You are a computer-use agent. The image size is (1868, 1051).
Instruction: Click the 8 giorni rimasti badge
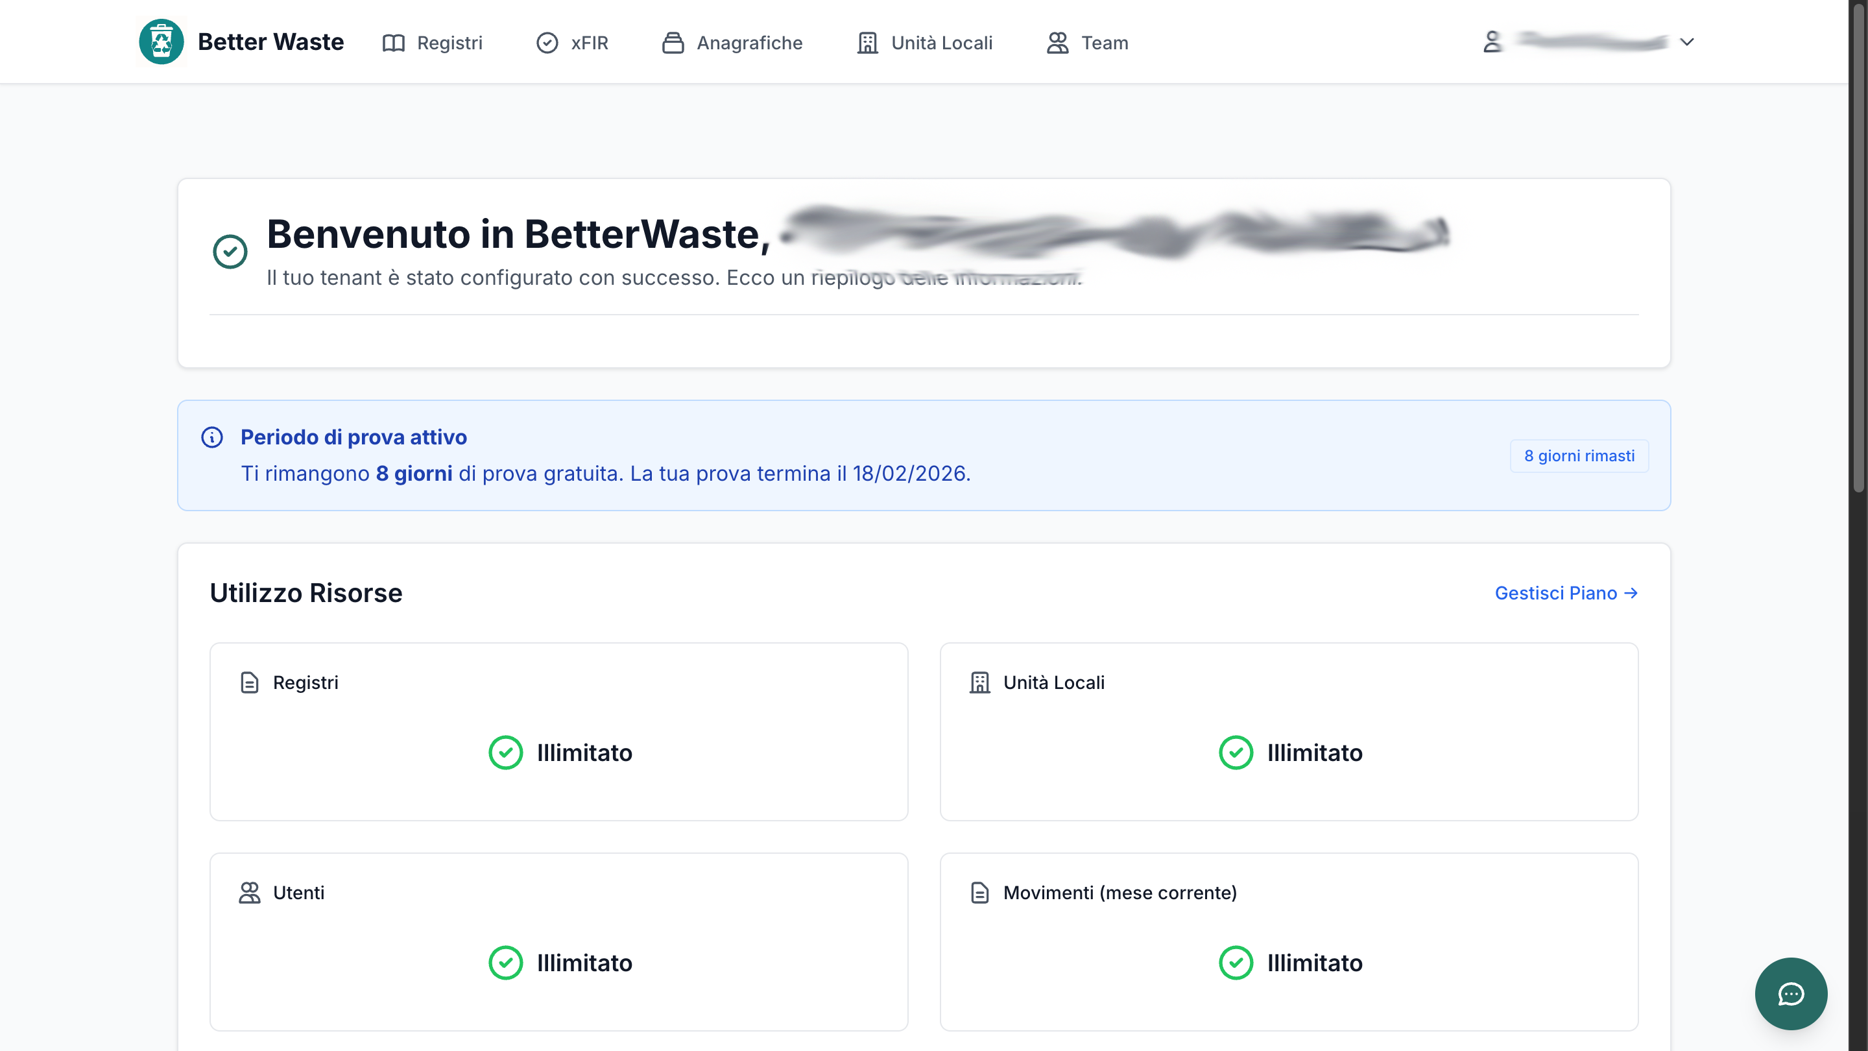1579,455
